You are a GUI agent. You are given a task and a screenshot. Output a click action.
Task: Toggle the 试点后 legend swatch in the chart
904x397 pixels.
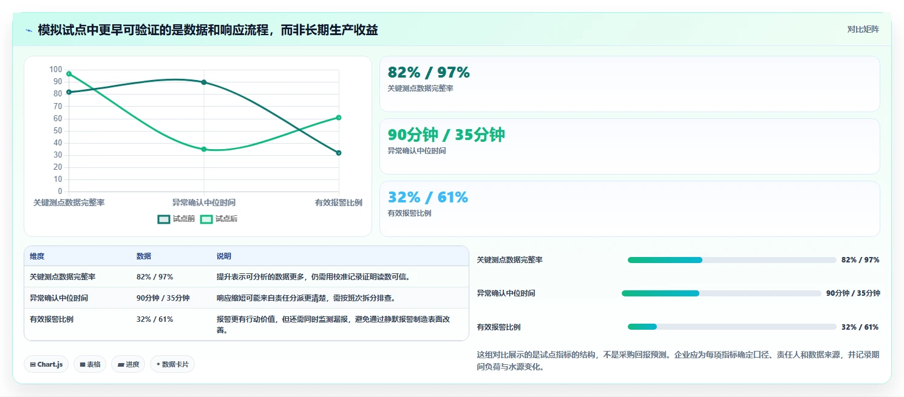coord(206,219)
